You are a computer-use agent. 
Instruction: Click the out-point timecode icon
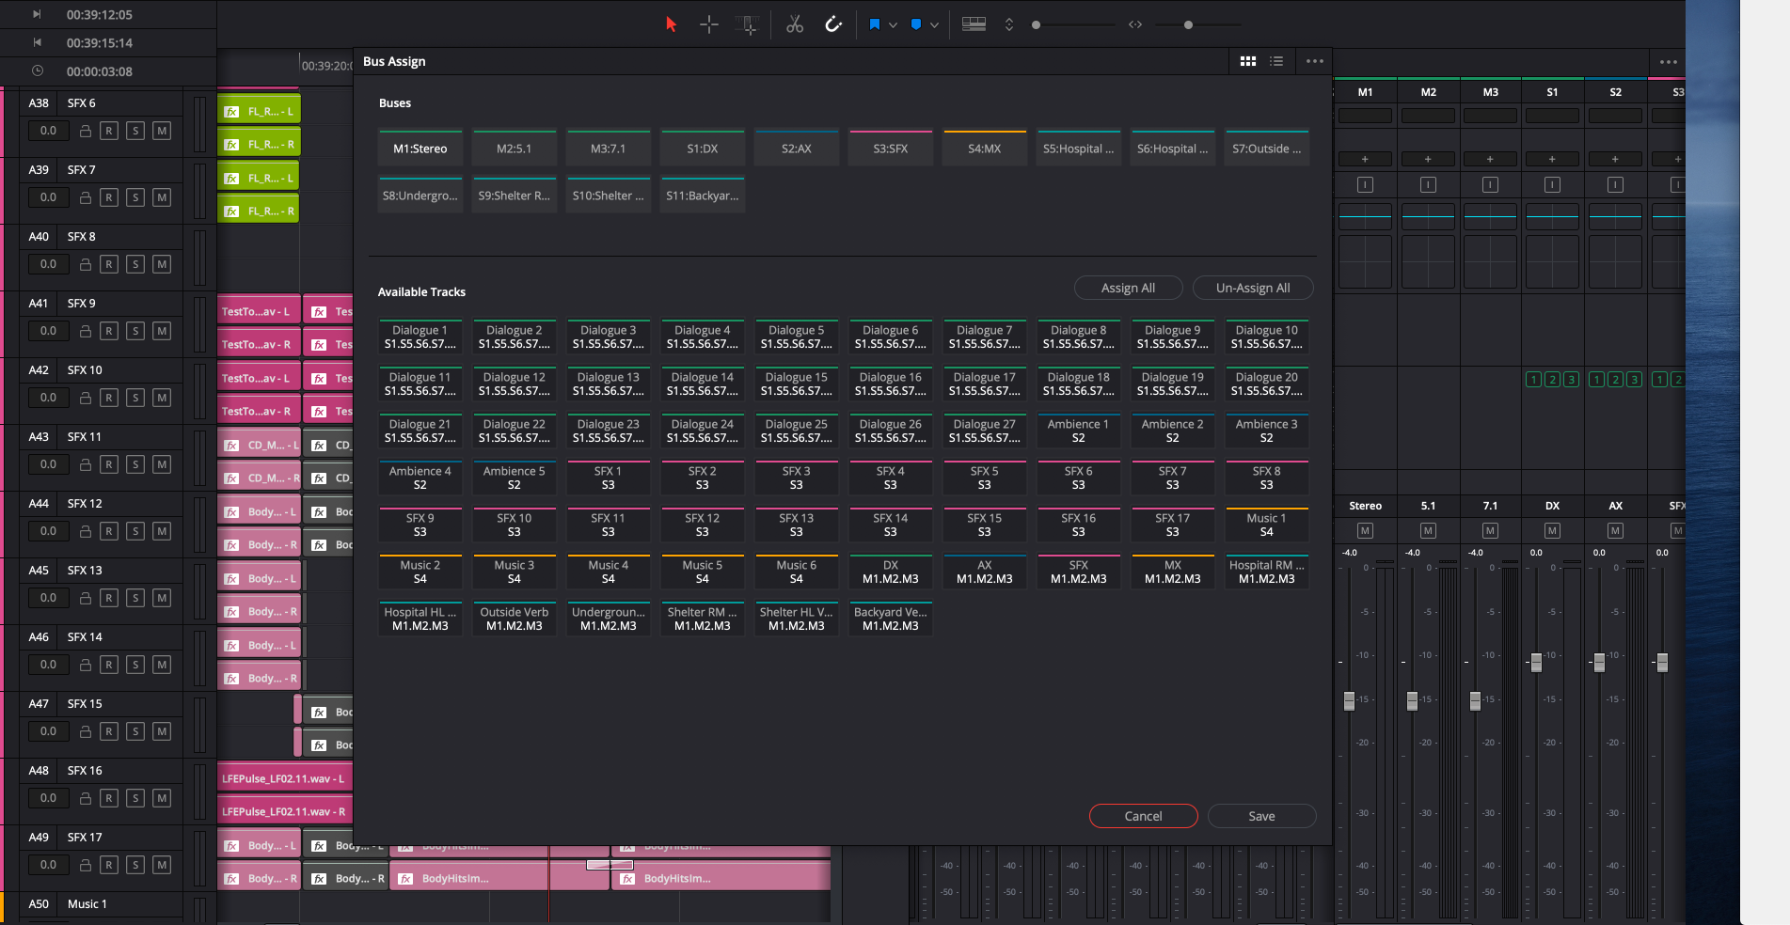click(x=38, y=42)
